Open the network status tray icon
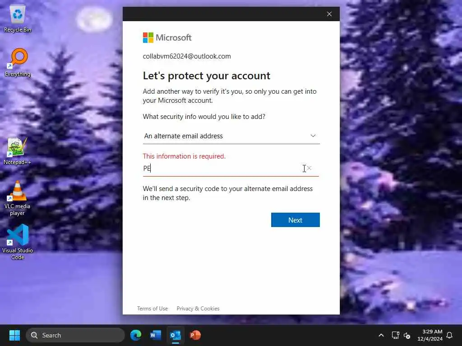The width and height of the screenshot is (462, 346). coord(395,335)
